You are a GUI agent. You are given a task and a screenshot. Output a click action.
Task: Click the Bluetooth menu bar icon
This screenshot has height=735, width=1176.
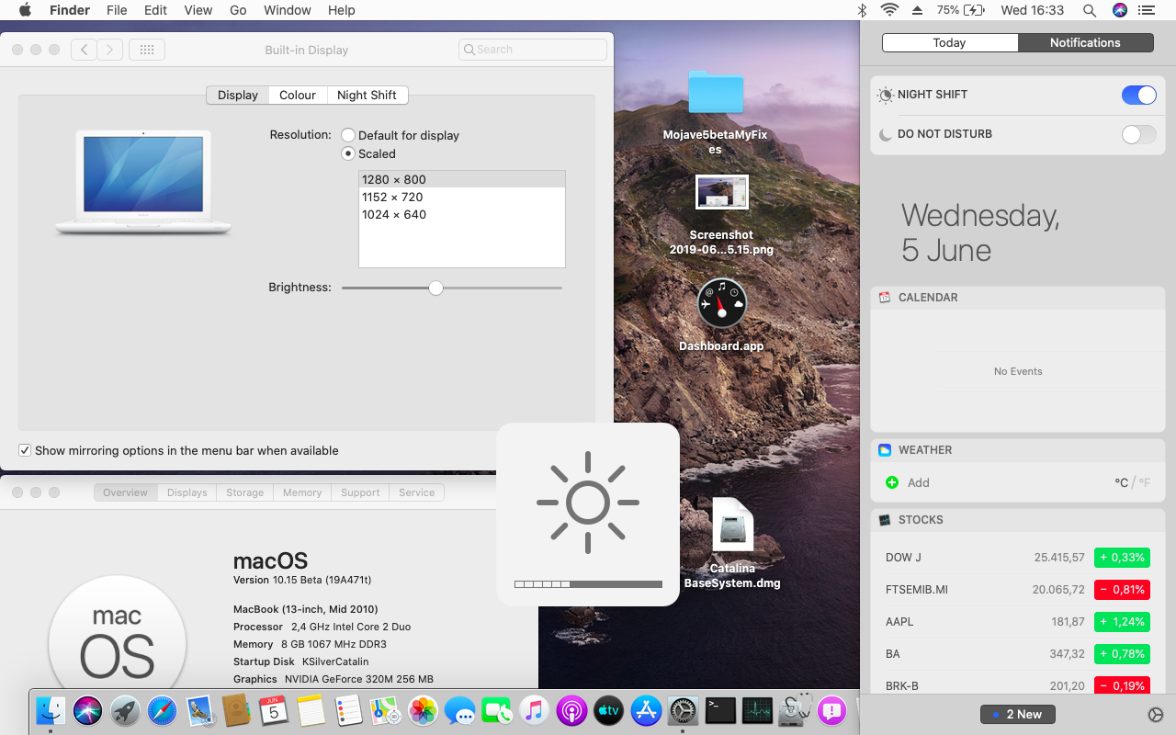tap(862, 10)
